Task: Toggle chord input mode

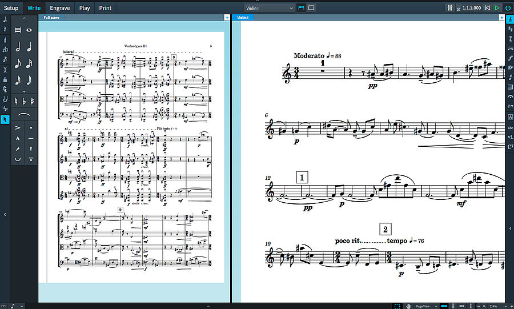Action: 5,39
